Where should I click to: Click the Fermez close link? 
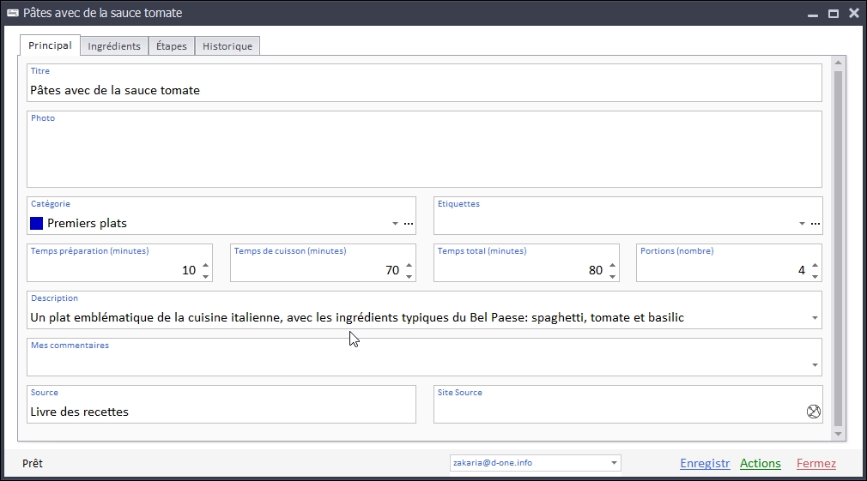click(816, 463)
